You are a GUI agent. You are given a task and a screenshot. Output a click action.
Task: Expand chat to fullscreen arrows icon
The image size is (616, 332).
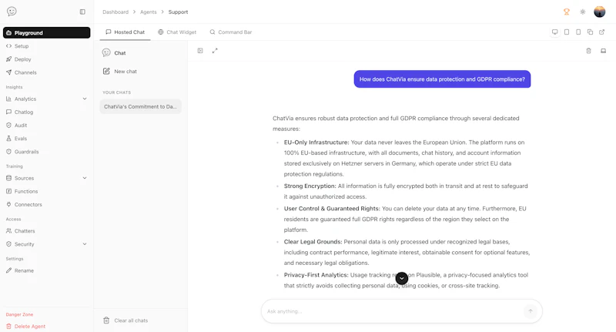(x=215, y=51)
